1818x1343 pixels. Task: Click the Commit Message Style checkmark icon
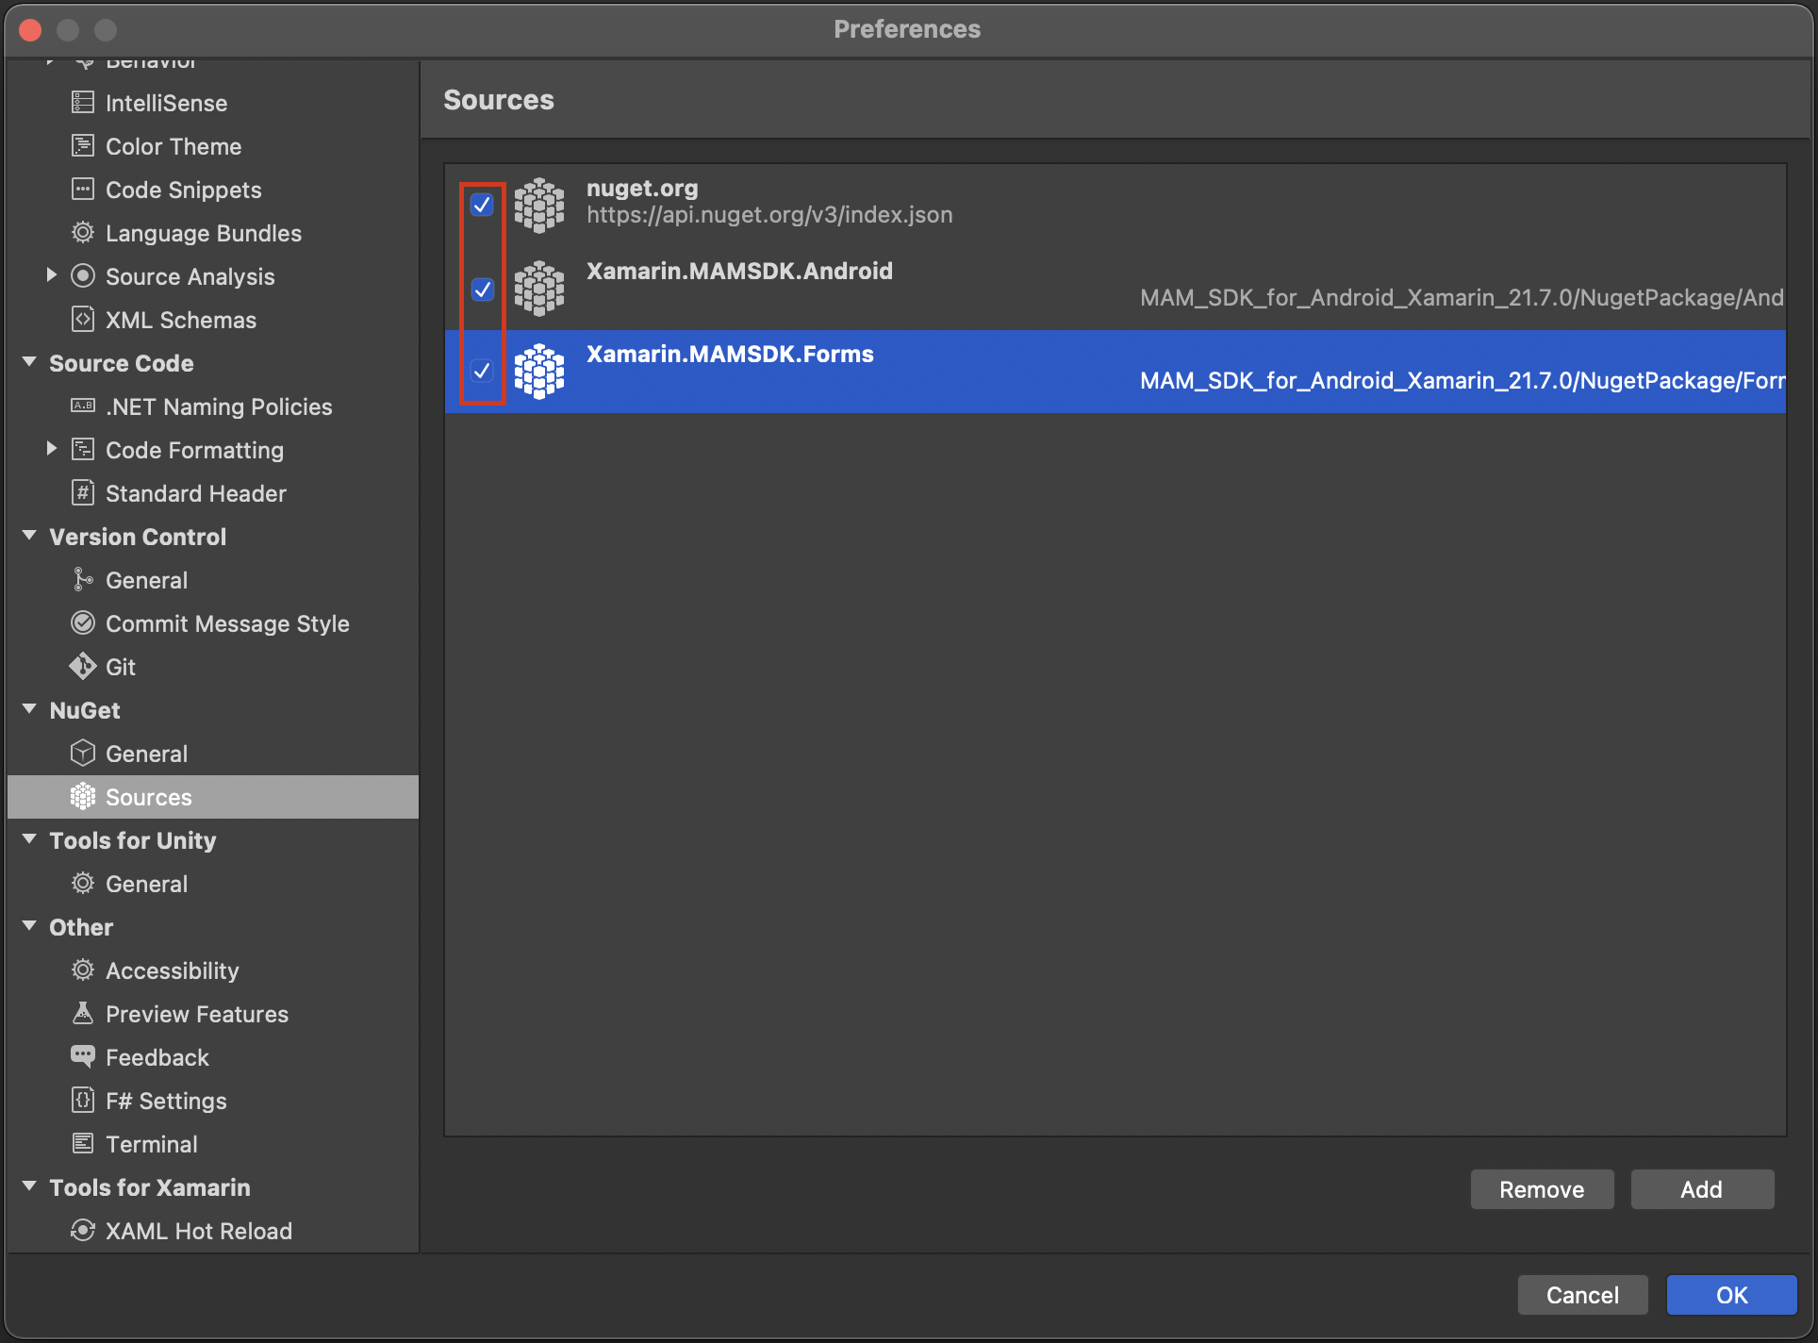coord(83,623)
